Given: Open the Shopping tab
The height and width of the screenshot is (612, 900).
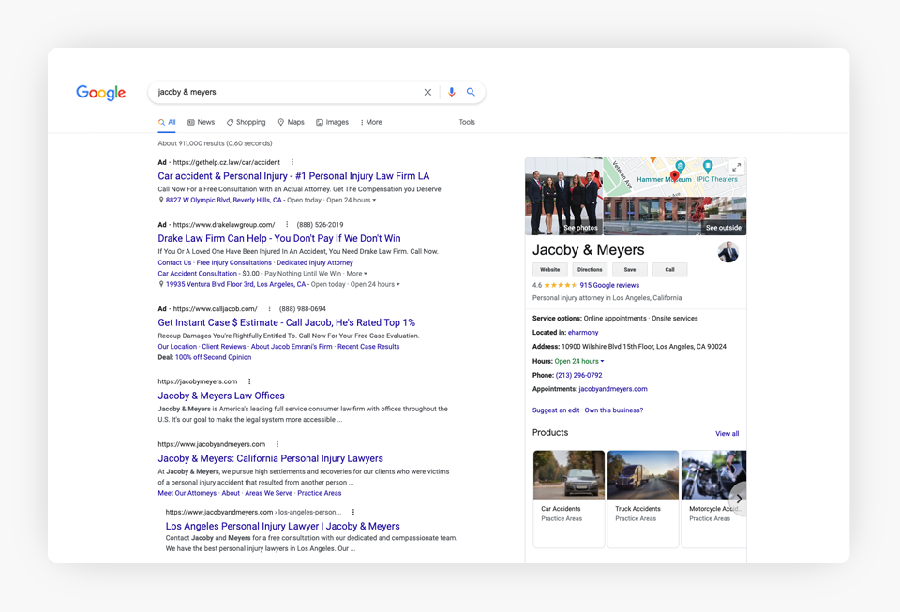Looking at the screenshot, I should 247,122.
